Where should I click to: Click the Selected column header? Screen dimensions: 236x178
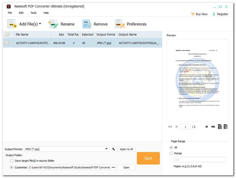coord(88,35)
